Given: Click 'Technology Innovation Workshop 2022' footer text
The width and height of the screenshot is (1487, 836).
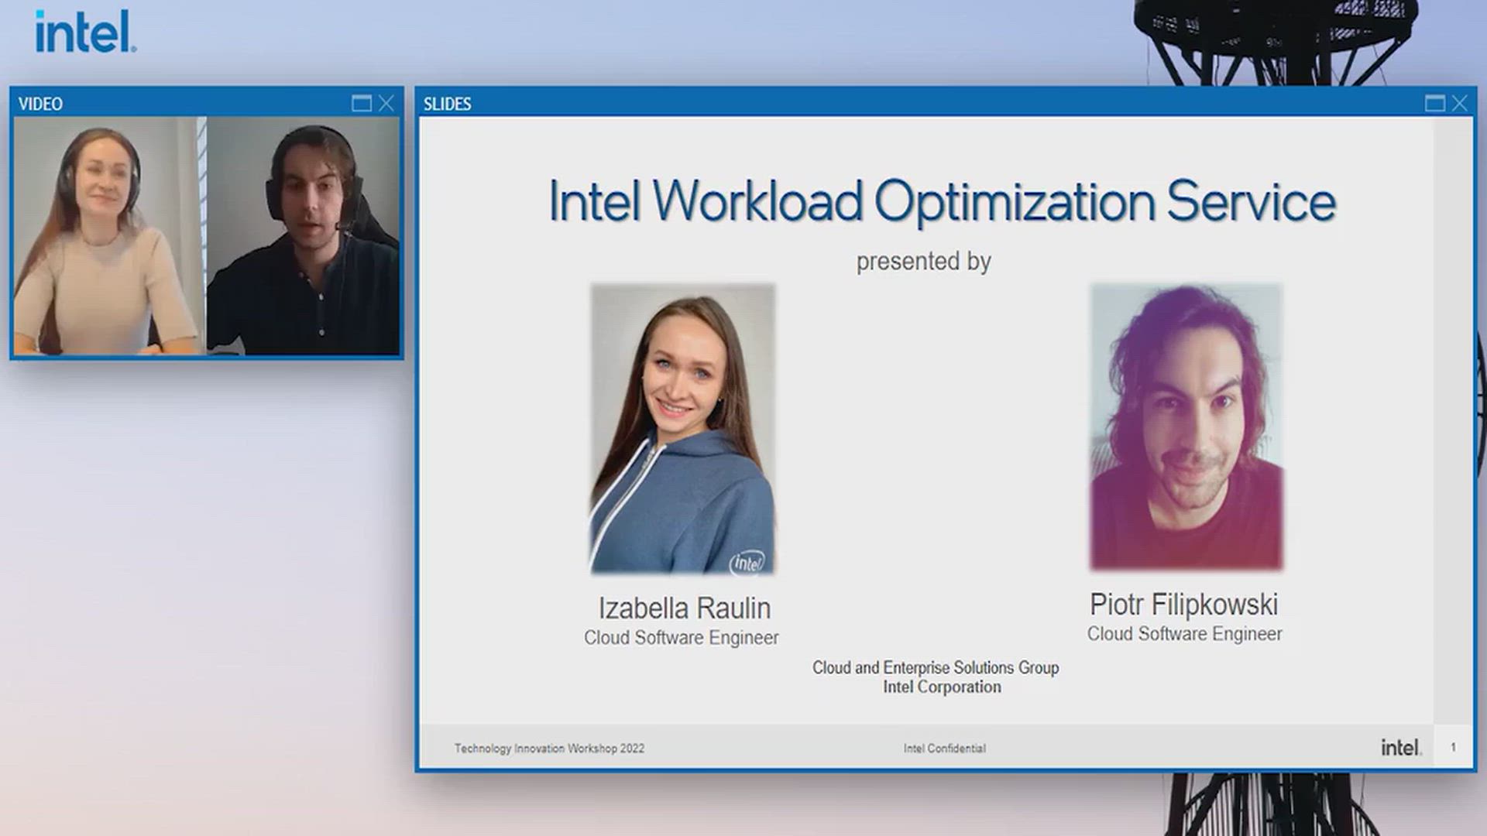Looking at the screenshot, I should (x=549, y=749).
